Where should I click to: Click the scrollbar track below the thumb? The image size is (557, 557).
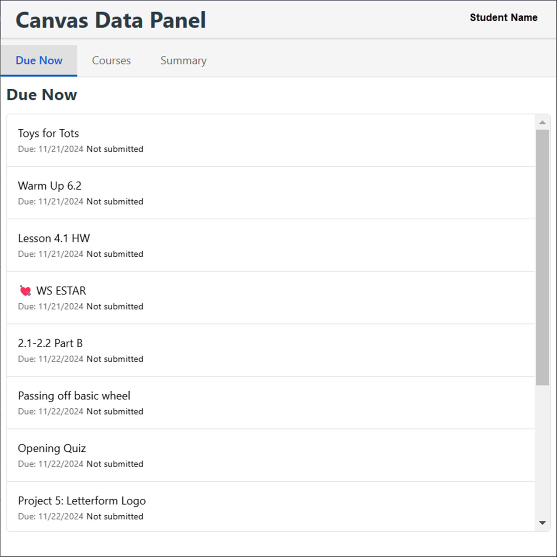click(x=542, y=450)
